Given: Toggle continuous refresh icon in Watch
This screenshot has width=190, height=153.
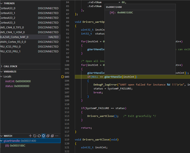Looking at the screenshot, I should [x=39, y=136].
